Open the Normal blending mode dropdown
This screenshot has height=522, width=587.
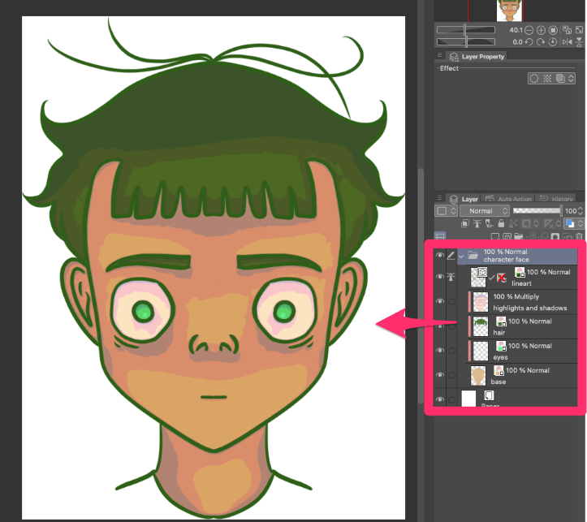click(483, 211)
